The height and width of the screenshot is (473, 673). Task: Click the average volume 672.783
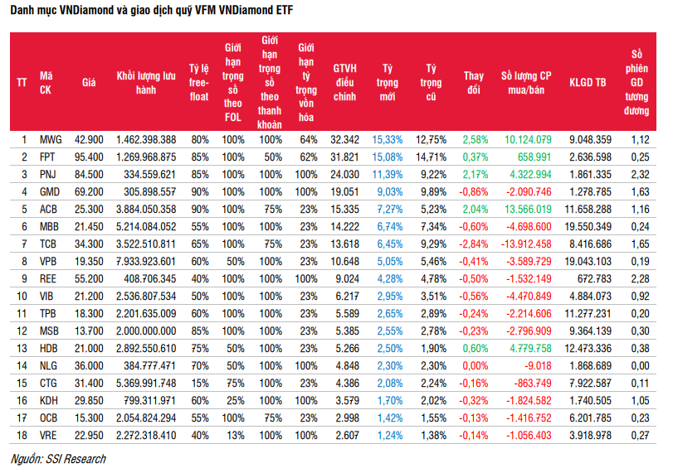[x=594, y=279]
